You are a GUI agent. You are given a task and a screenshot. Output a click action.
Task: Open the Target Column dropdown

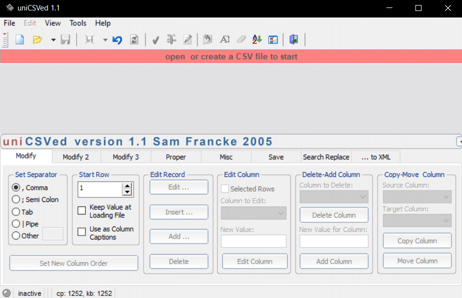point(417,220)
